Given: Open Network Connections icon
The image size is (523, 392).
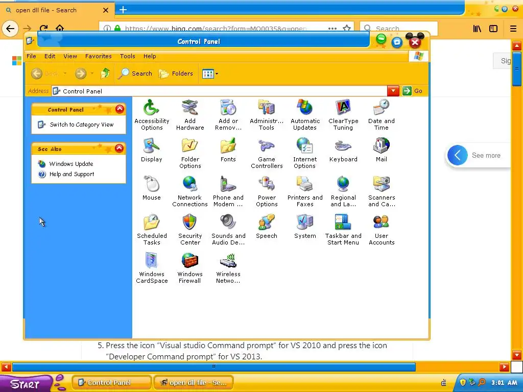Looking at the screenshot, I should tap(190, 191).
